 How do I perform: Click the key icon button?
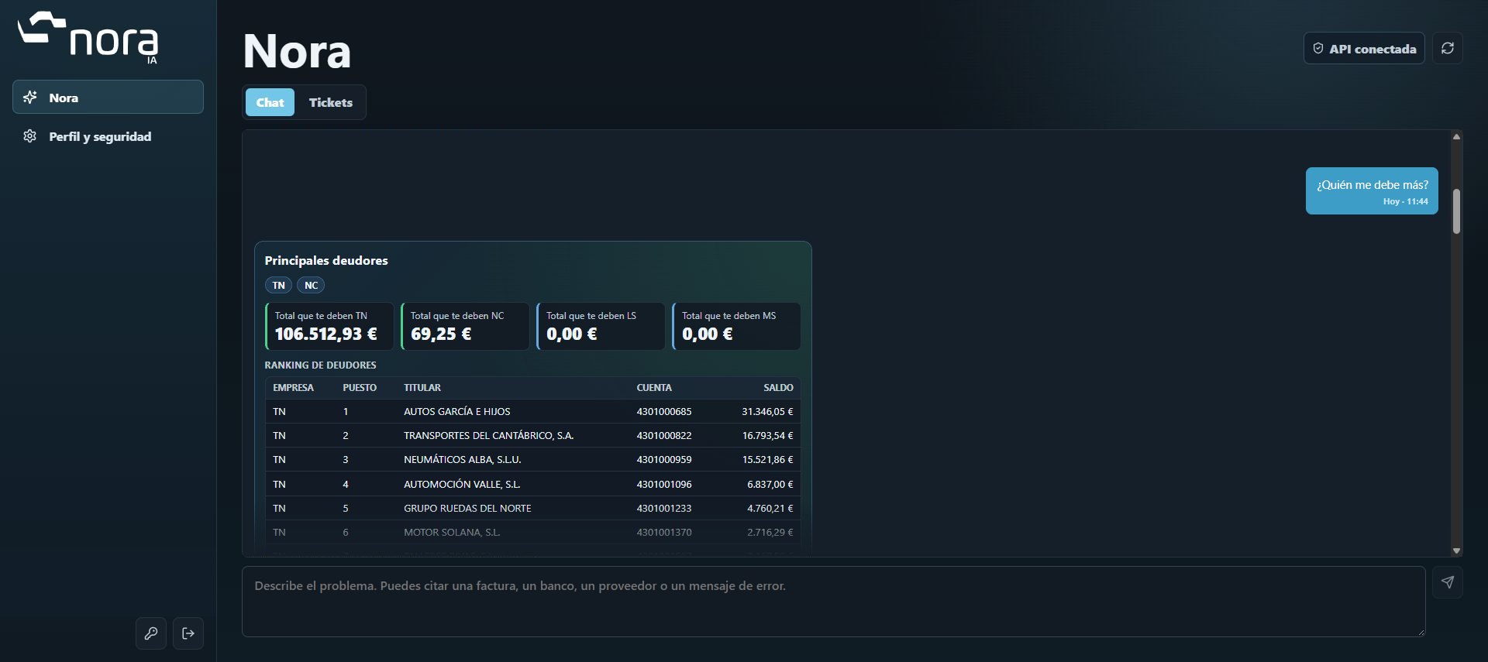[151, 633]
